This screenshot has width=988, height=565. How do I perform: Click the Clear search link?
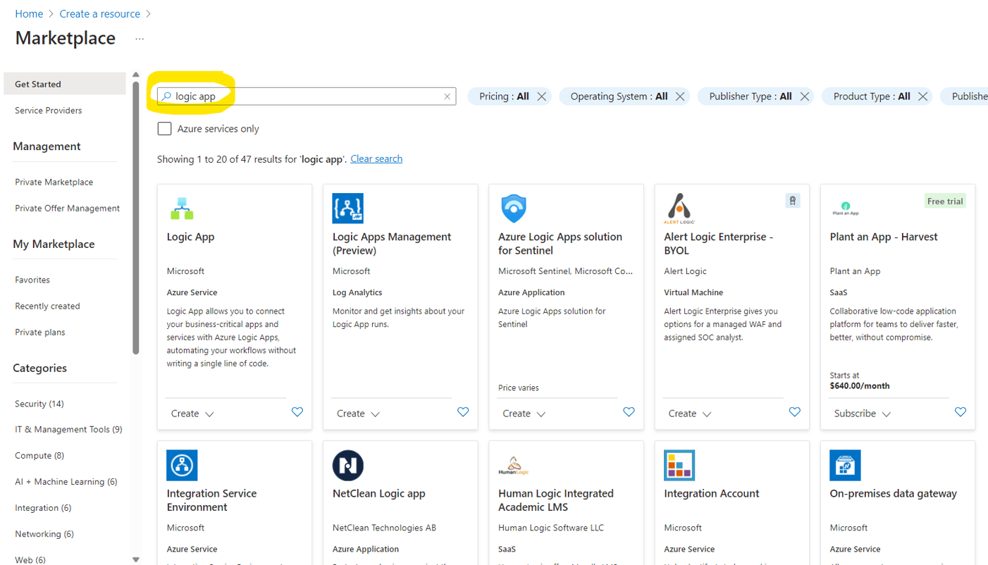click(x=376, y=159)
